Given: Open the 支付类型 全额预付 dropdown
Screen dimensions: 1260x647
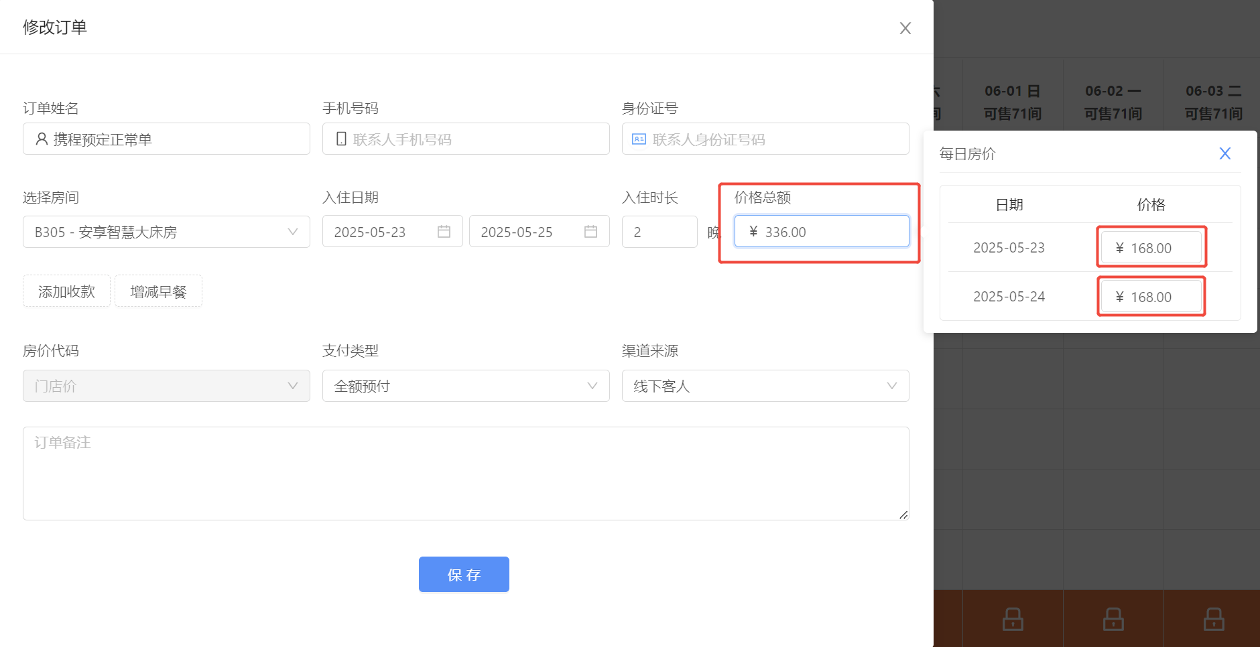Looking at the screenshot, I should coord(466,386).
